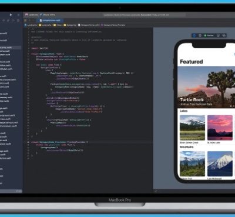Click the featured carousel page indicator dots

(x=232, y=106)
